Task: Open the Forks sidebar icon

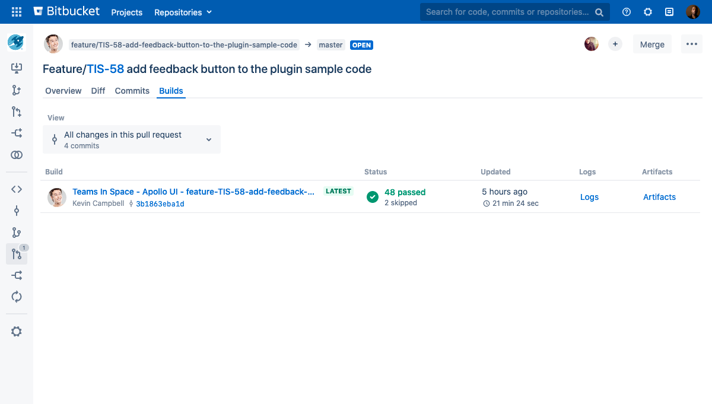Action: 17,275
